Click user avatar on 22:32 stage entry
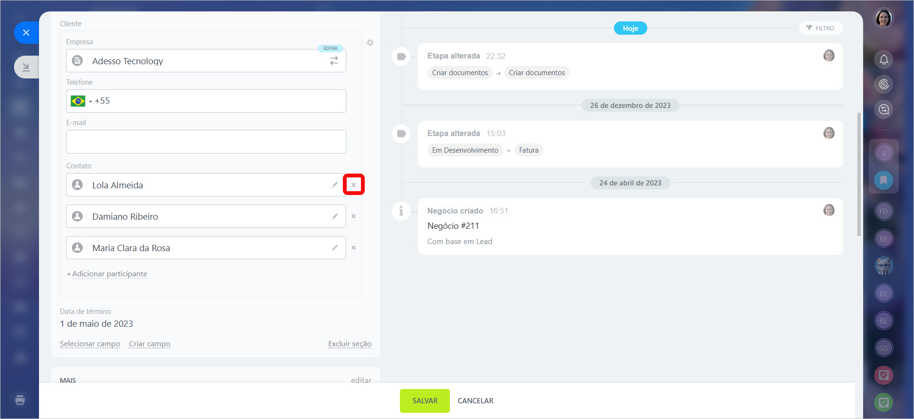The width and height of the screenshot is (914, 419). (x=829, y=56)
